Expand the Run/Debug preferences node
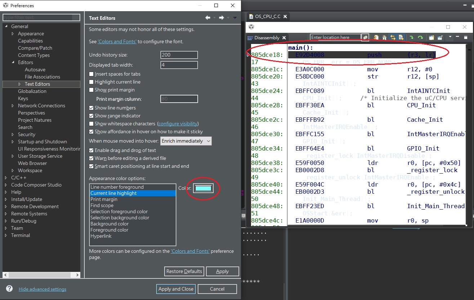 pyautogui.click(x=6, y=221)
